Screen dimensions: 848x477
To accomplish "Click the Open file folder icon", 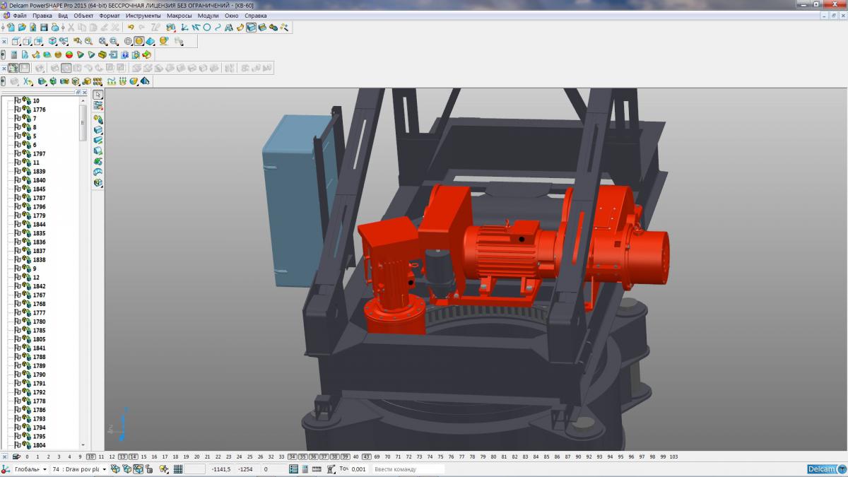I will (x=22, y=27).
